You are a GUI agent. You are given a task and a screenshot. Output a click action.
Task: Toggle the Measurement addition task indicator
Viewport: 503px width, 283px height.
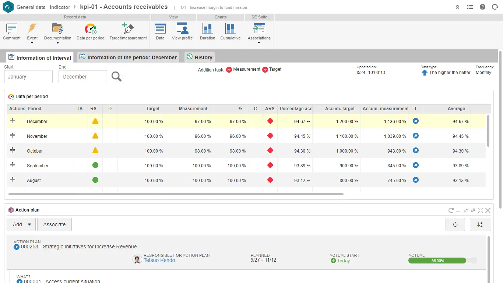[229, 70]
